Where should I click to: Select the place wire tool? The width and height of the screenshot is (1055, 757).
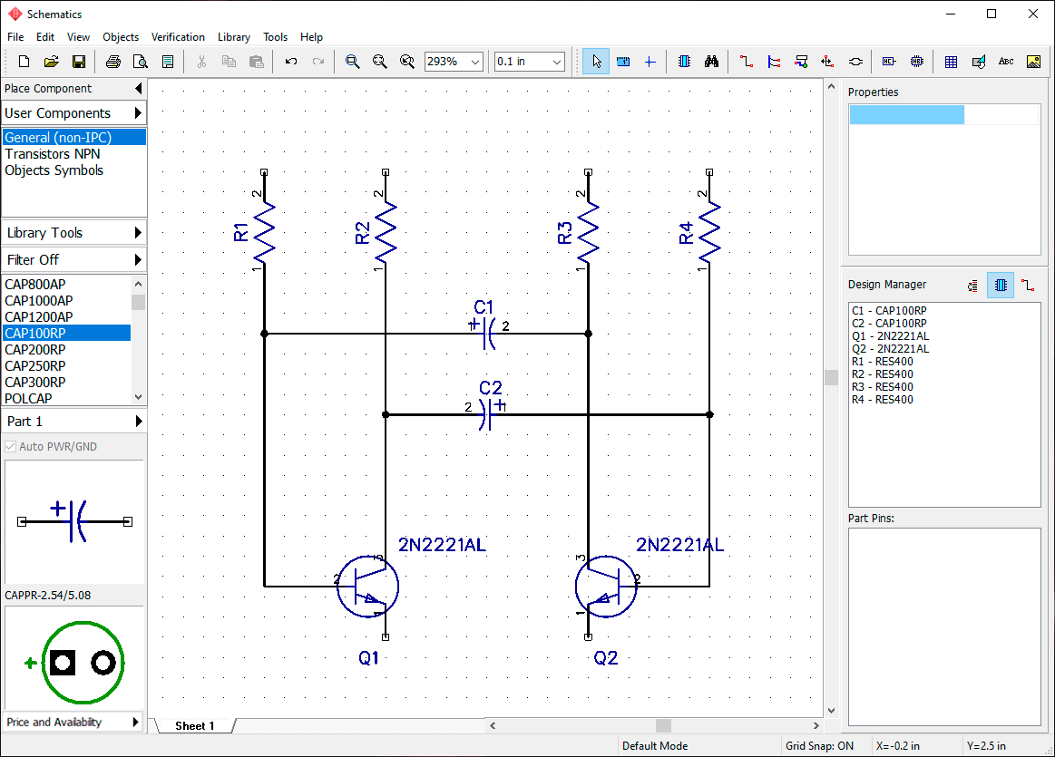[x=747, y=61]
